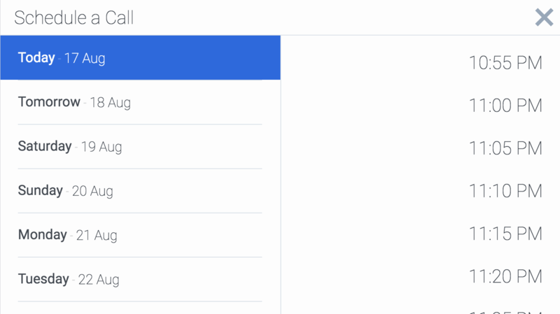Choose Tomorrow as the call date
Screen dimensions: 560x314
point(50,102)
